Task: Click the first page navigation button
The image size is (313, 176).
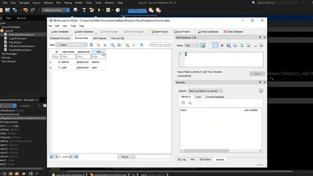Action: 51,157
